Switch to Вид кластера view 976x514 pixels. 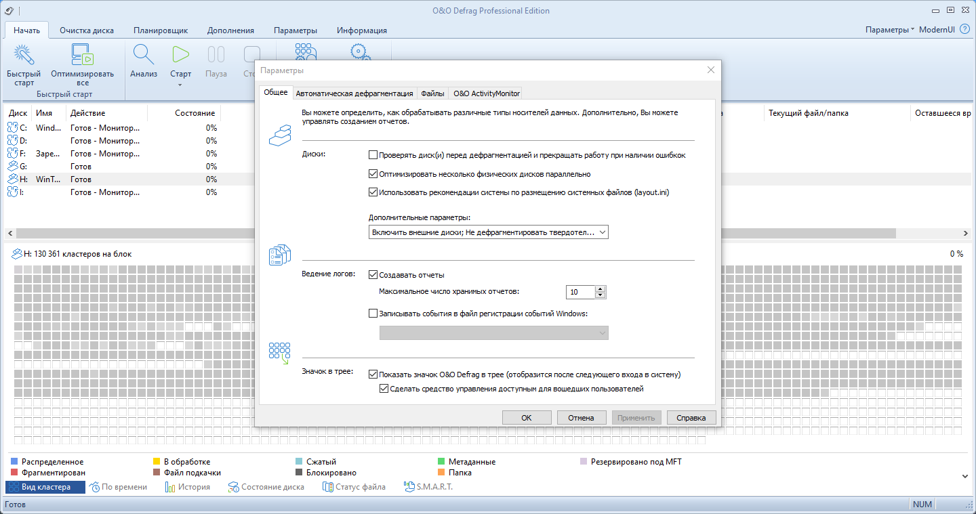pos(45,487)
